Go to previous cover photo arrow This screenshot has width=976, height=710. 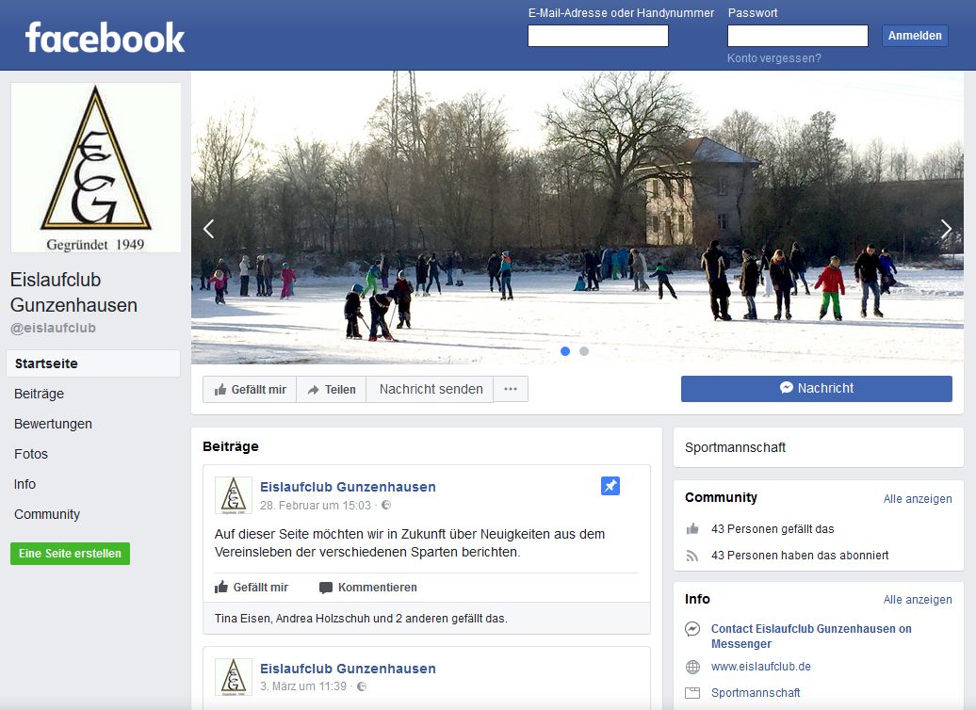pyautogui.click(x=208, y=229)
